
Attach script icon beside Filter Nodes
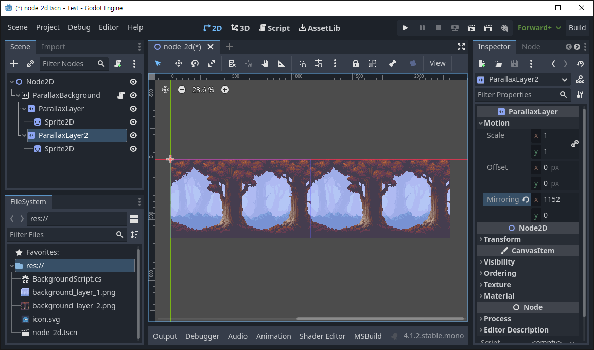coord(118,64)
